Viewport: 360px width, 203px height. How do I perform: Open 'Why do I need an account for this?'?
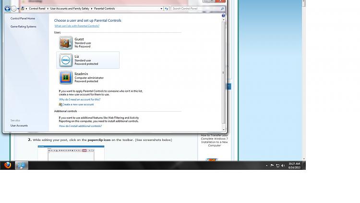pos(80,100)
